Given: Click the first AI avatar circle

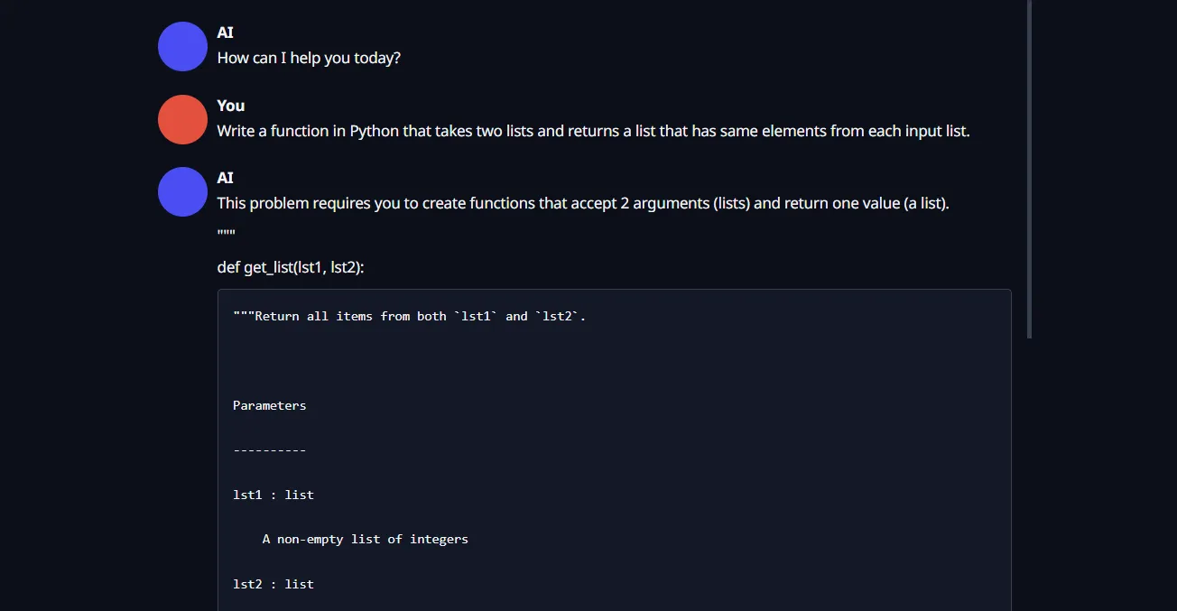Looking at the screenshot, I should click(182, 46).
